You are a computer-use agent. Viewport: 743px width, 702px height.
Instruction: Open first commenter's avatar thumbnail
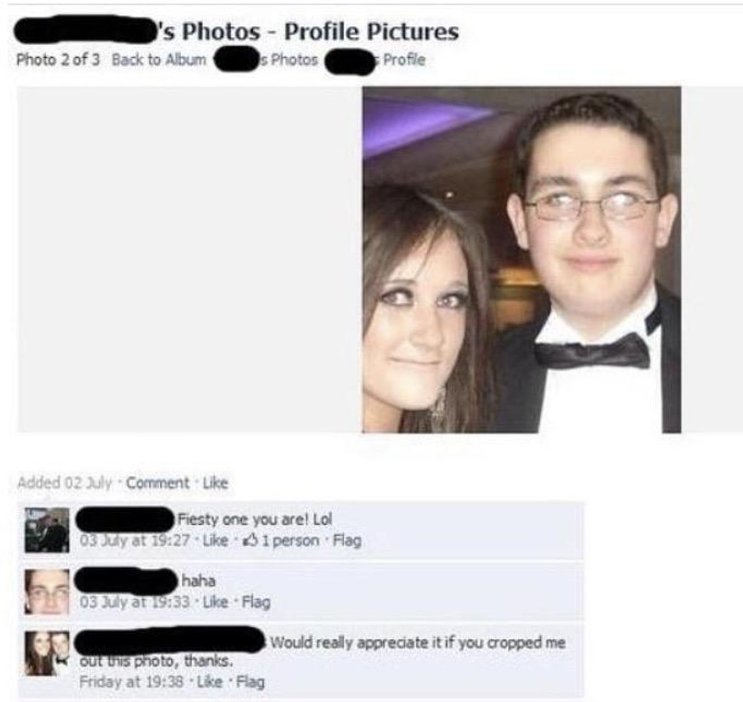coord(47,530)
